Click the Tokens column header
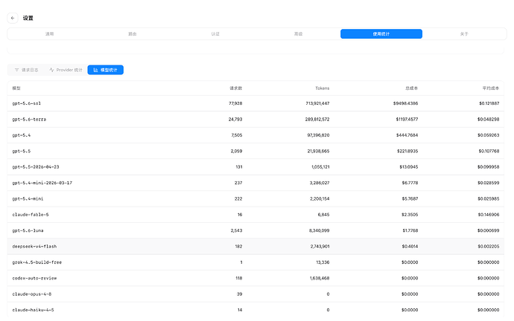 pos(323,88)
